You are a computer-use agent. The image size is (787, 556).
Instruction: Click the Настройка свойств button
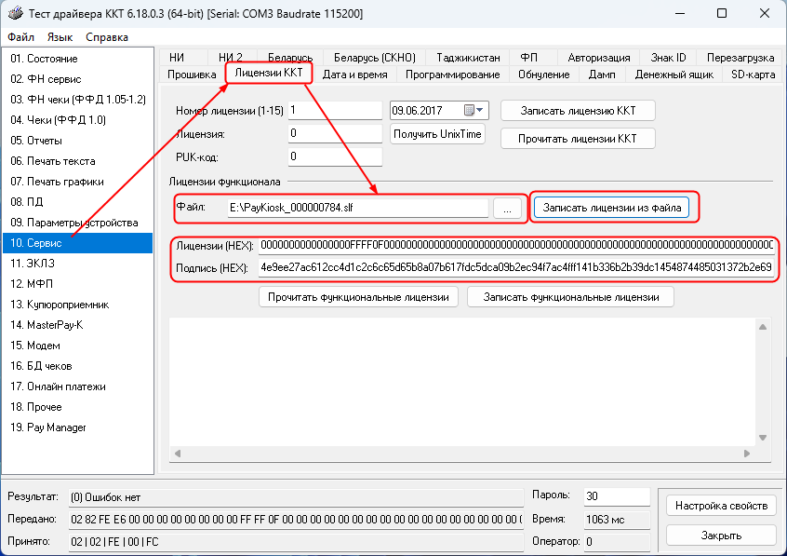[721, 506]
